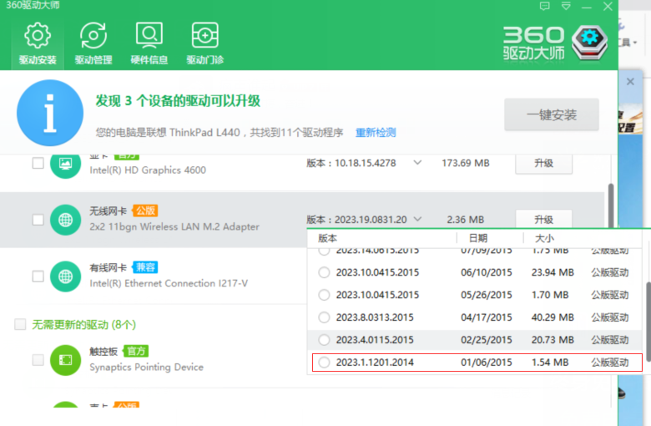Click the 2x2 11bgn Wireless LAN M.2 Adapter text

pos(174,227)
